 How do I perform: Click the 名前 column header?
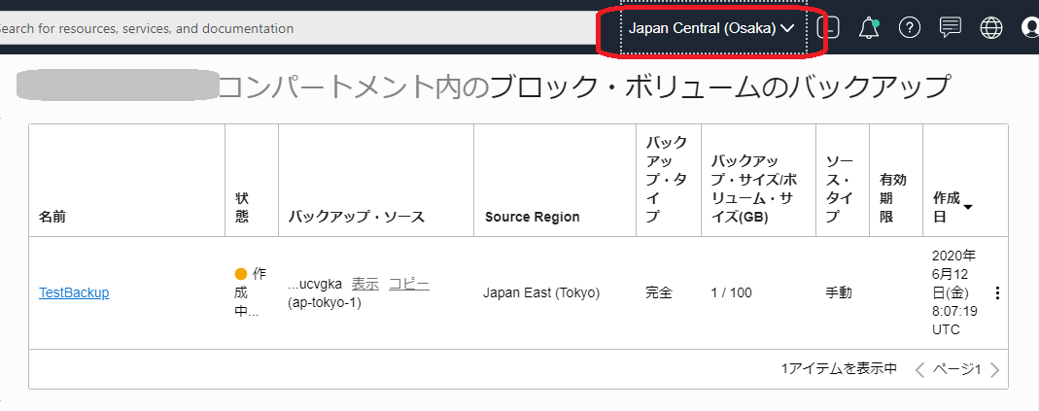click(52, 217)
